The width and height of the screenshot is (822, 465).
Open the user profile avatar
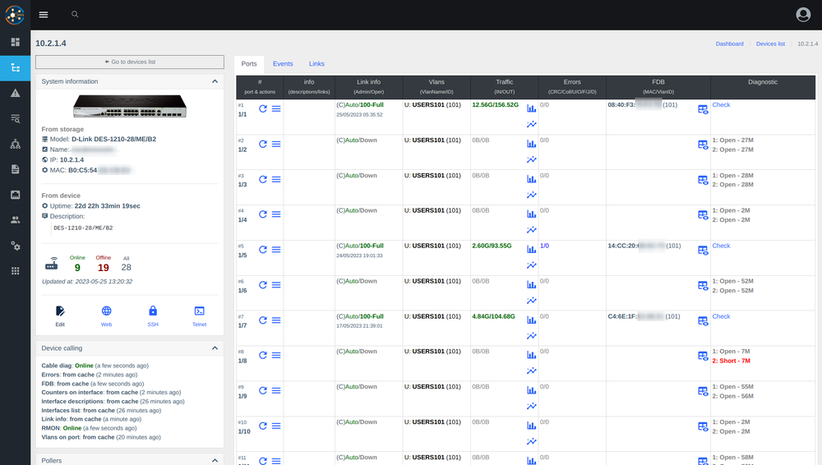[x=803, y=15]
